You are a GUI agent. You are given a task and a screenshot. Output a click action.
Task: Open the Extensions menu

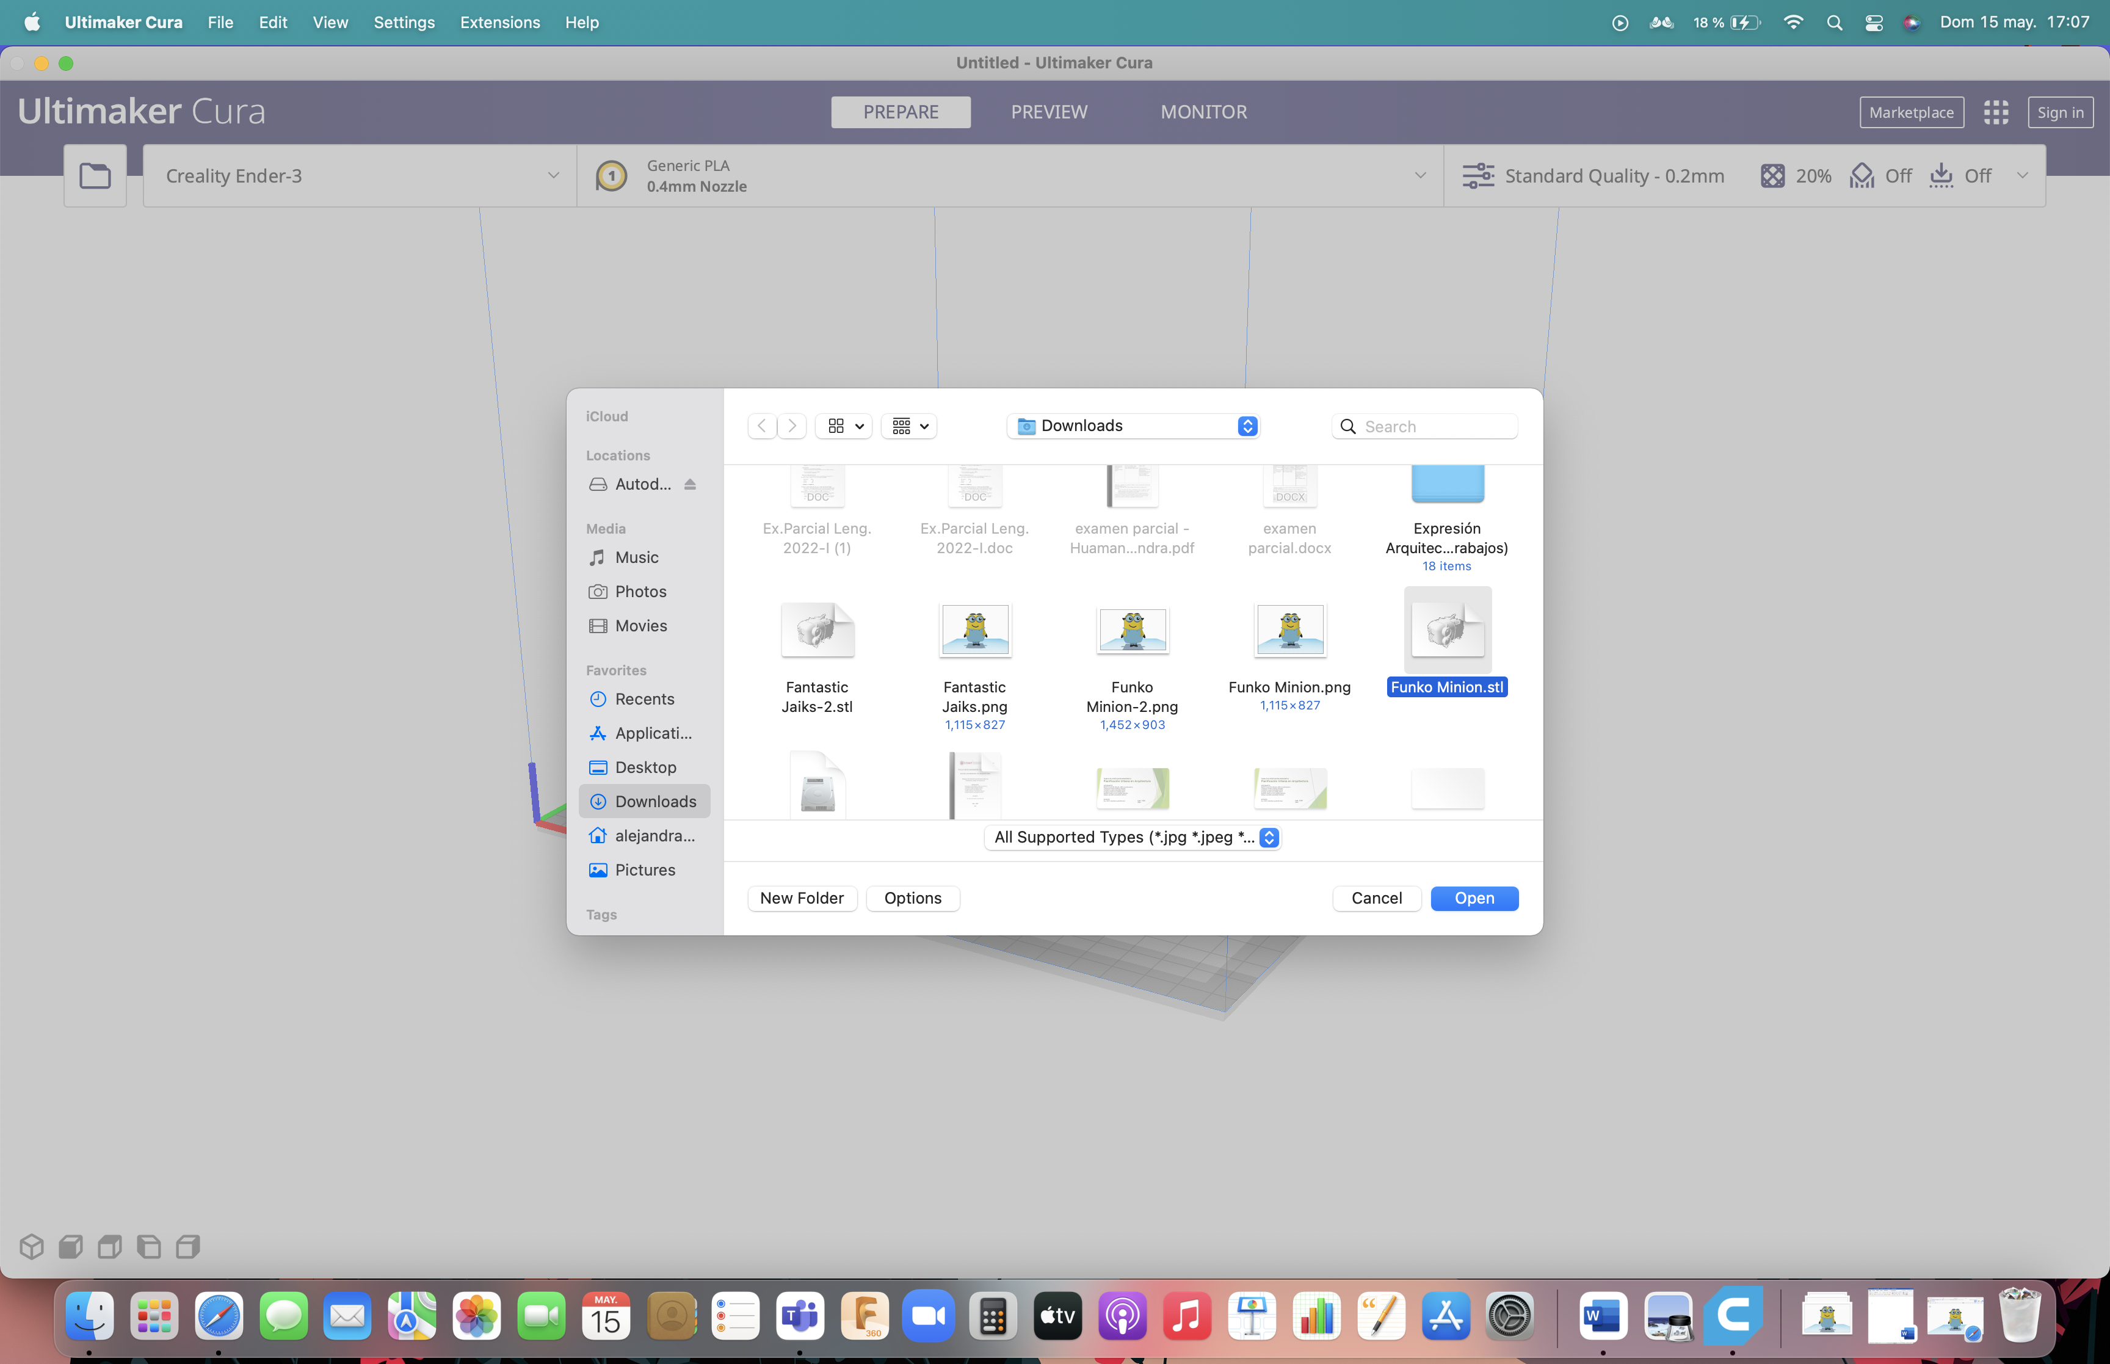coord(499,22)
